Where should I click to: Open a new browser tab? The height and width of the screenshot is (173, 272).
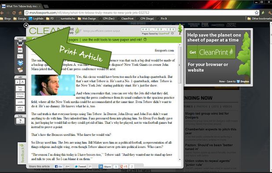[x=46, y=6]
